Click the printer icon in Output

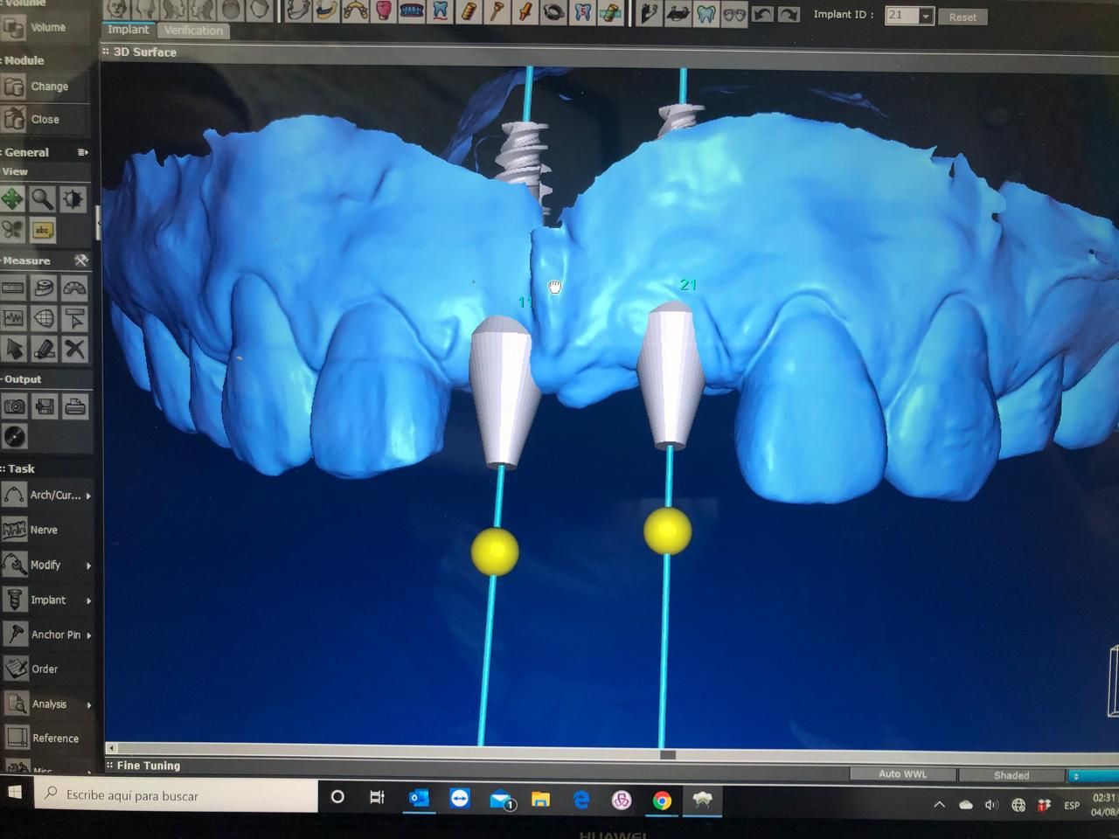click(75, 406)
